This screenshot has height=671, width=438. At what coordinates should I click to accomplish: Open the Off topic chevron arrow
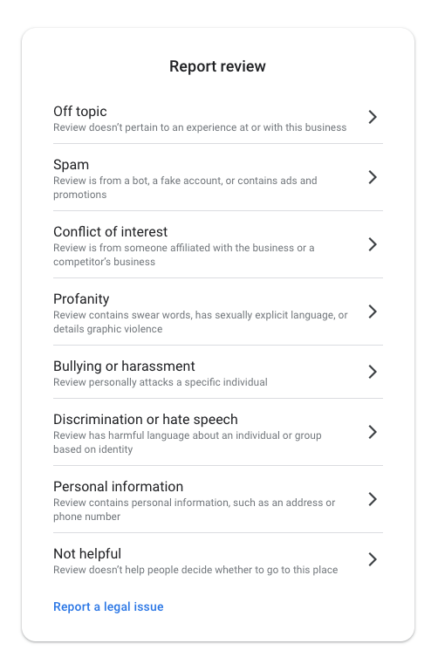tap(373, 117)
